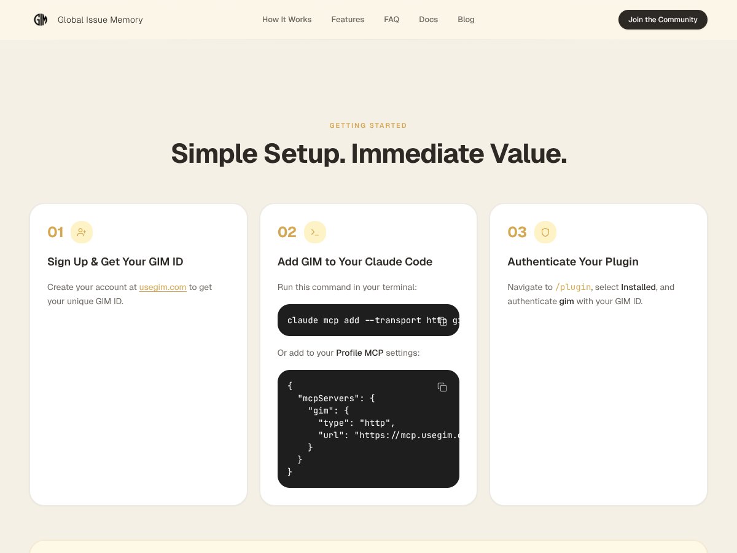
Task: Click the "gim": { JSON line
Action: pyautogui.click(x=329, y=410)
